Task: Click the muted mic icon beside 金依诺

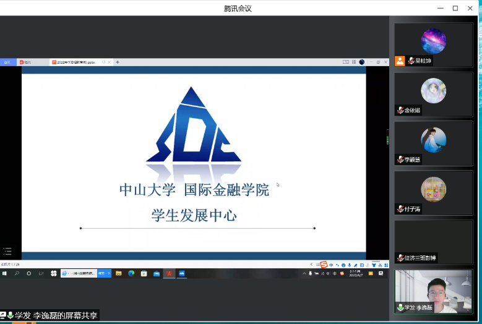Action: (401, 110)
